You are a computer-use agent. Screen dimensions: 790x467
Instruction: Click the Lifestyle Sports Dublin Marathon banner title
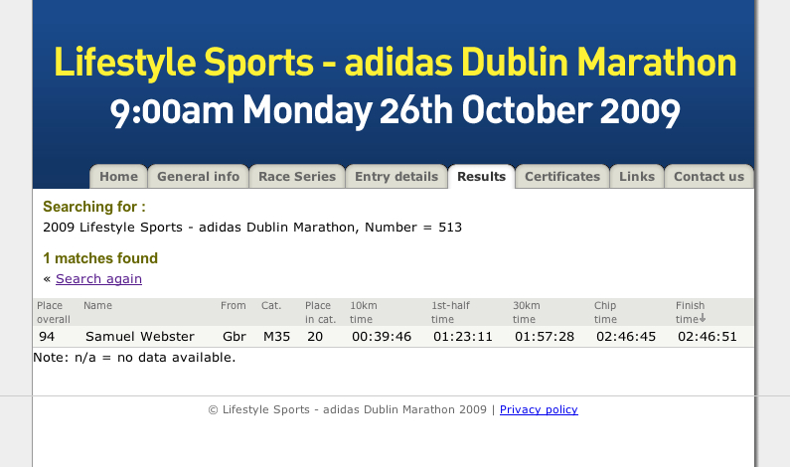[395, 63]
